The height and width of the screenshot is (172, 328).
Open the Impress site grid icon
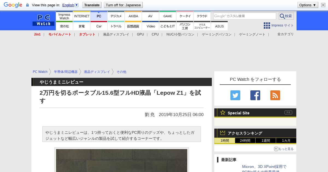coord(267,25)
